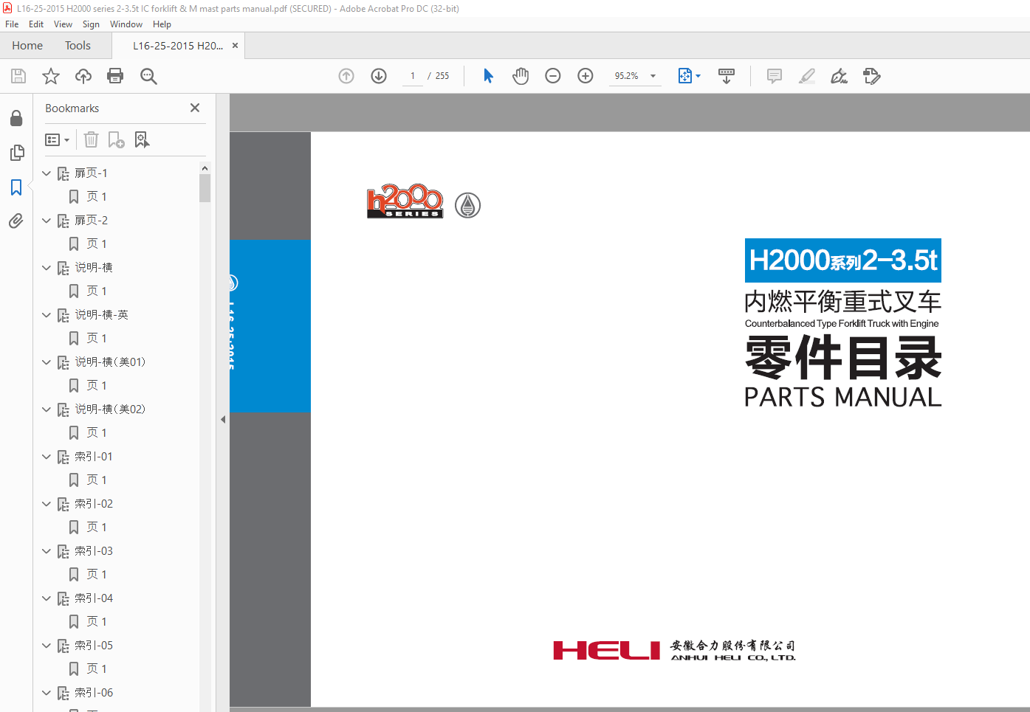The image size is (1030, 712).
Task: Add a new bookmark
Action: click(x=117, y=139)
